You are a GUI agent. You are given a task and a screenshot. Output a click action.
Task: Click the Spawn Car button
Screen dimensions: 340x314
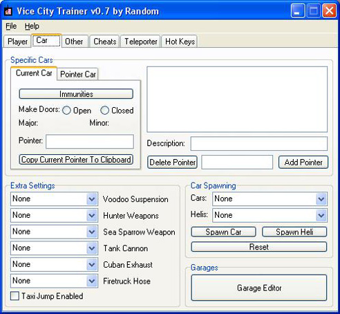click(223, 232)
